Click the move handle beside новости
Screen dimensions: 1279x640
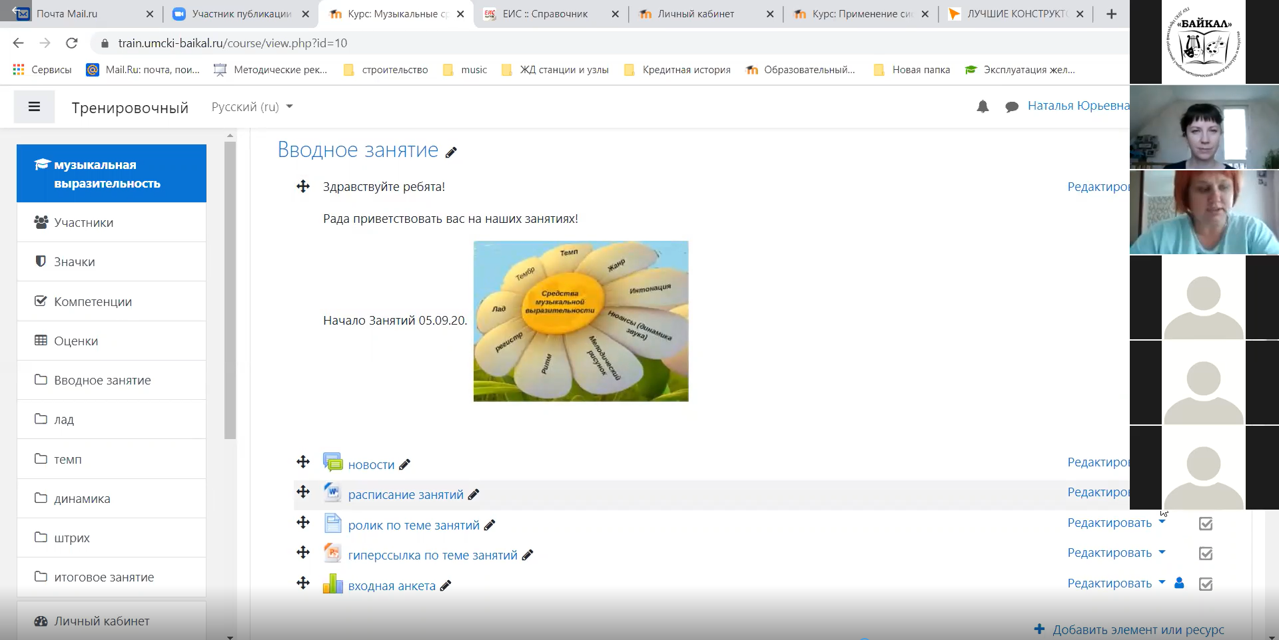click(303, 462)
